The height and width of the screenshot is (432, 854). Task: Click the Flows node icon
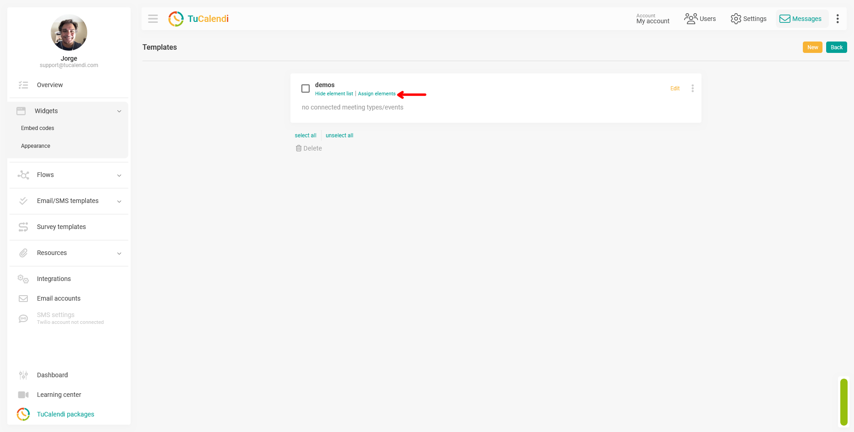coord(23,175)
